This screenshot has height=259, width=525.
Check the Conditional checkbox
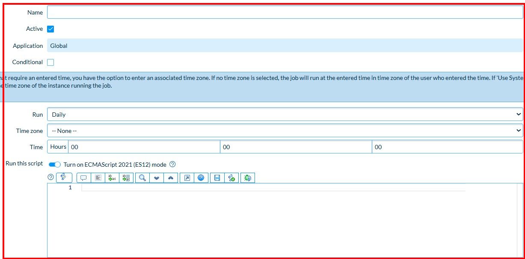[50, 62]
